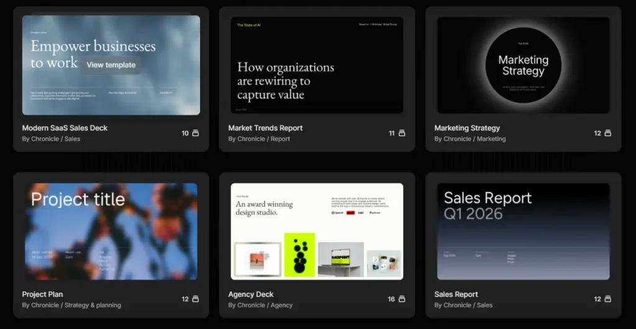This screenshot has width=636, height=329.
Task: Click the Sales Report title text
Action: coord(456,295)
